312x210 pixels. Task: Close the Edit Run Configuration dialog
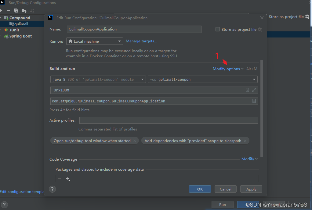[262, 18]
